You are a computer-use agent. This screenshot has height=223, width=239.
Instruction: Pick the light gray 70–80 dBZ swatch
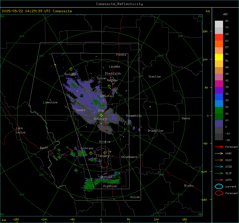pos(219,24)
